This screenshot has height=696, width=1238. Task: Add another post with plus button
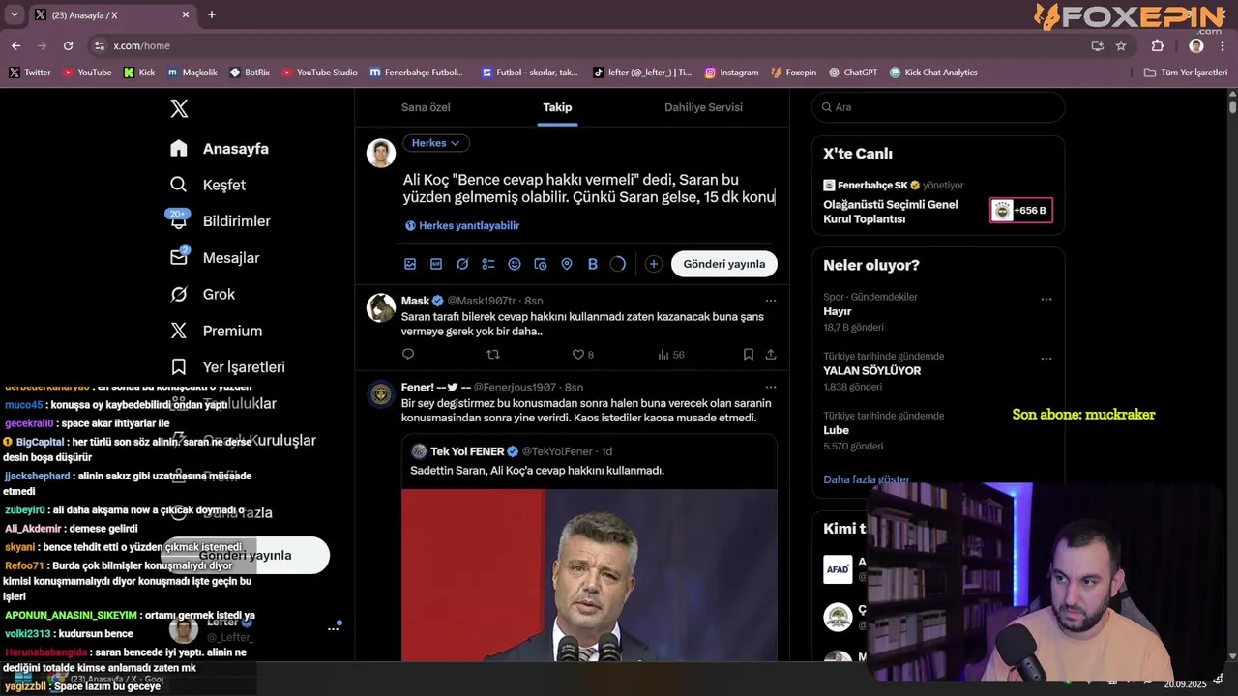pyautogui.click(x=654, y=264)
